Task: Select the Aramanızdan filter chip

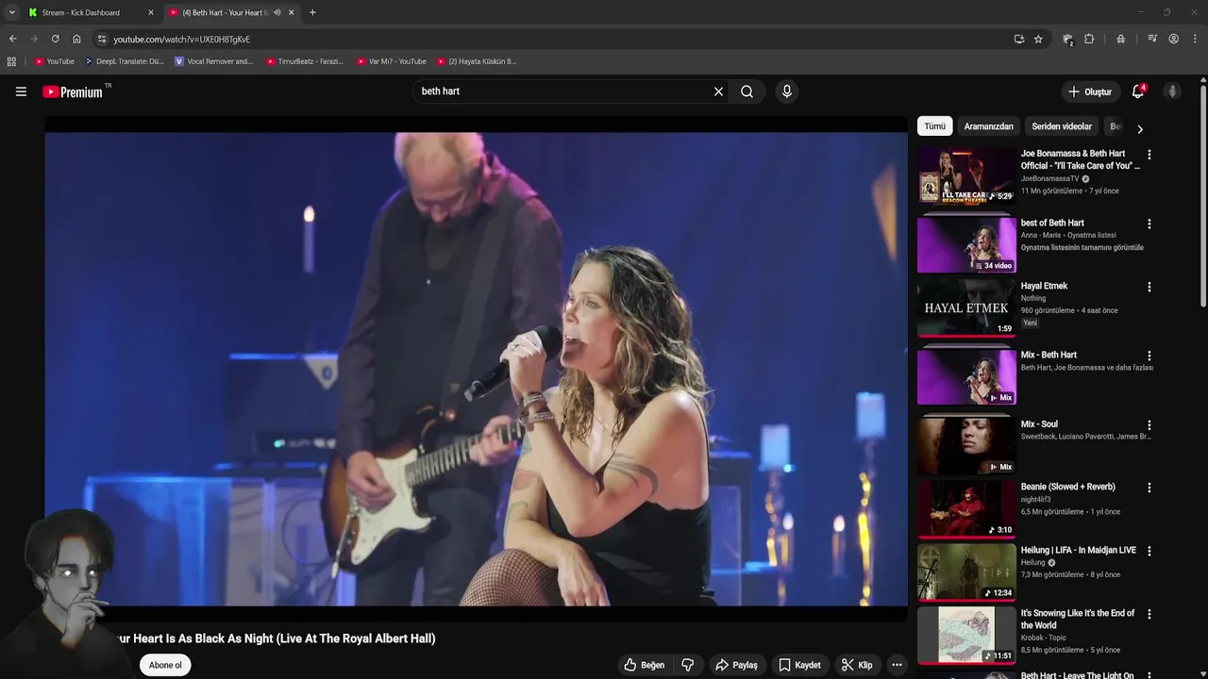Action: click(x=988, y=126)
